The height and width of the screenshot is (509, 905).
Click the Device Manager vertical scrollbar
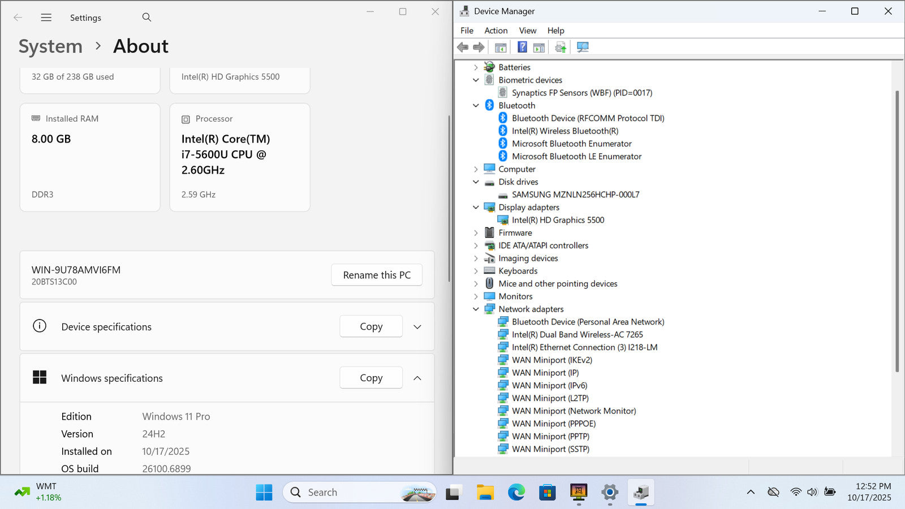pos(897,231)
